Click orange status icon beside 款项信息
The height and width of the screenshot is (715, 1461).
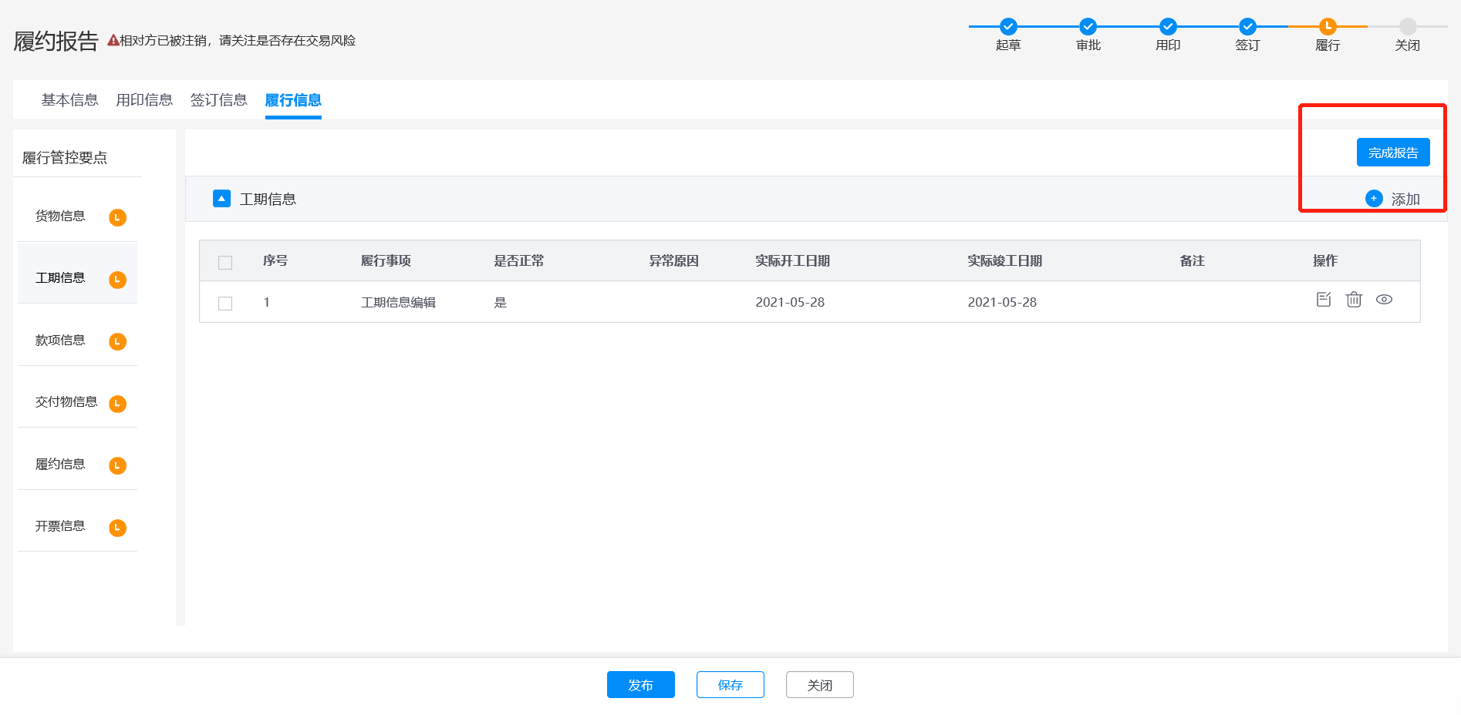click(x=117, y=342)
